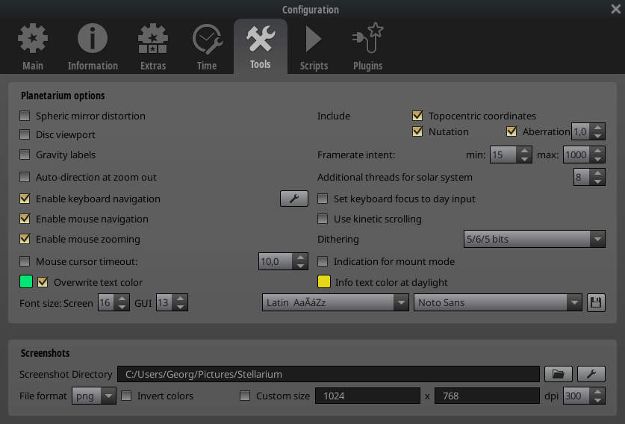Browse for screenshot directory folder icon

[x=558, y=374]
